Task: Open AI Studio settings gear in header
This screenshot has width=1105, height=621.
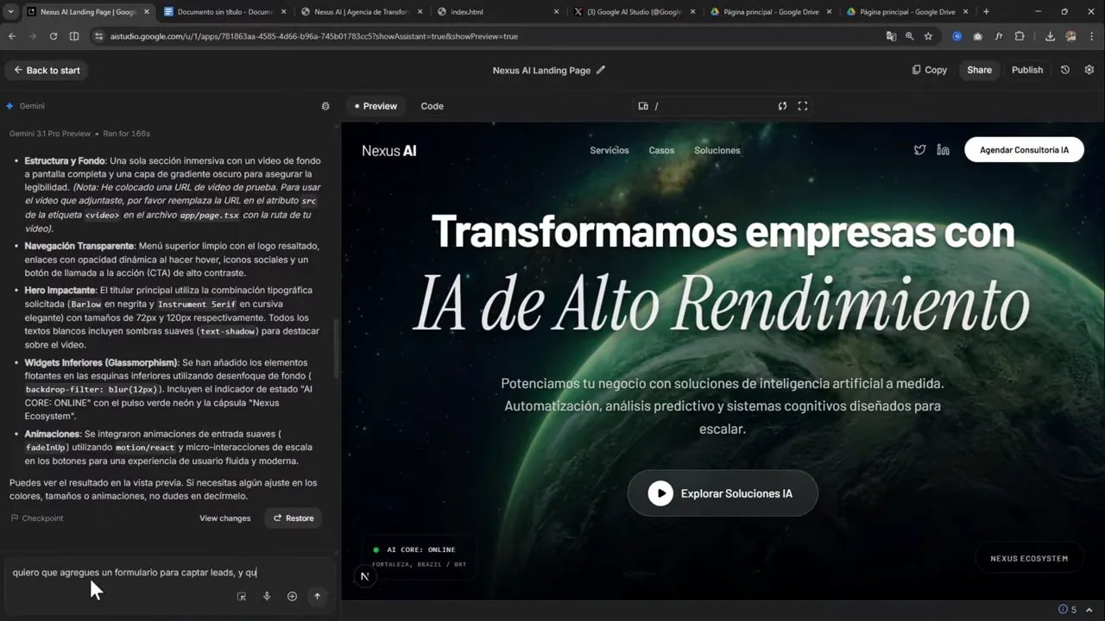Action: [x=1089, y=70]
